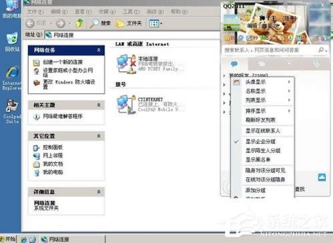Switch to QQ contacts chat-bubble tab
Screen dimensions: 333x243
pos(234,64)
